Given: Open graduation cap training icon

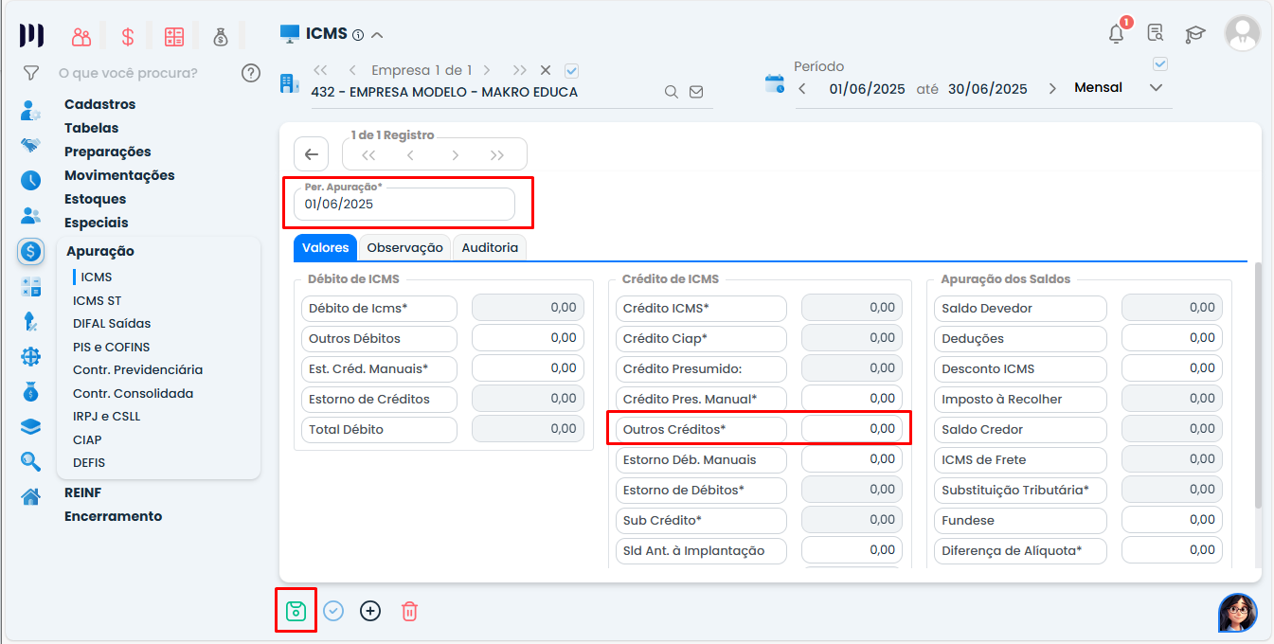Looking at the screenshot, I should [1194, 34].
